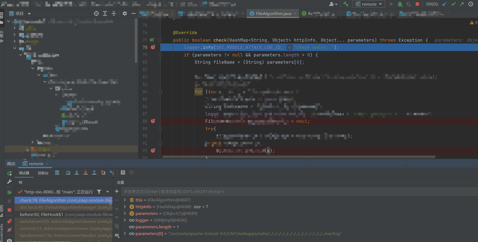478x242 pixels.
Task: Click Step Out in the debugger toolbar
Action: 94,172
